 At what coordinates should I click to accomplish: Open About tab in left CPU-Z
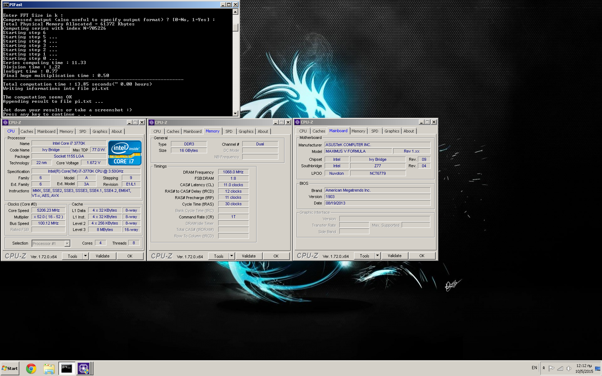[x=117, y=131]
